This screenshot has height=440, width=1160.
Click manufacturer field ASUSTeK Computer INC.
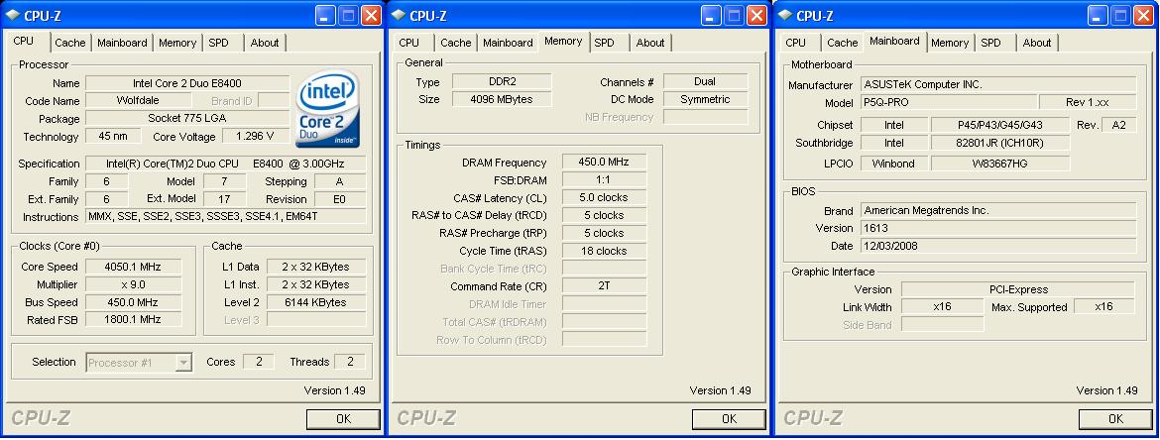pos(998,84)
